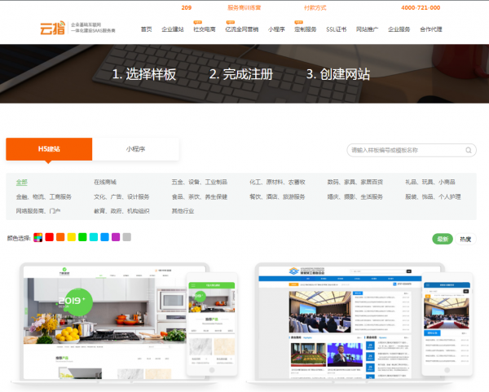489x392 pixels.
Task: Sort templates by 热度
Action: (465, 239)
